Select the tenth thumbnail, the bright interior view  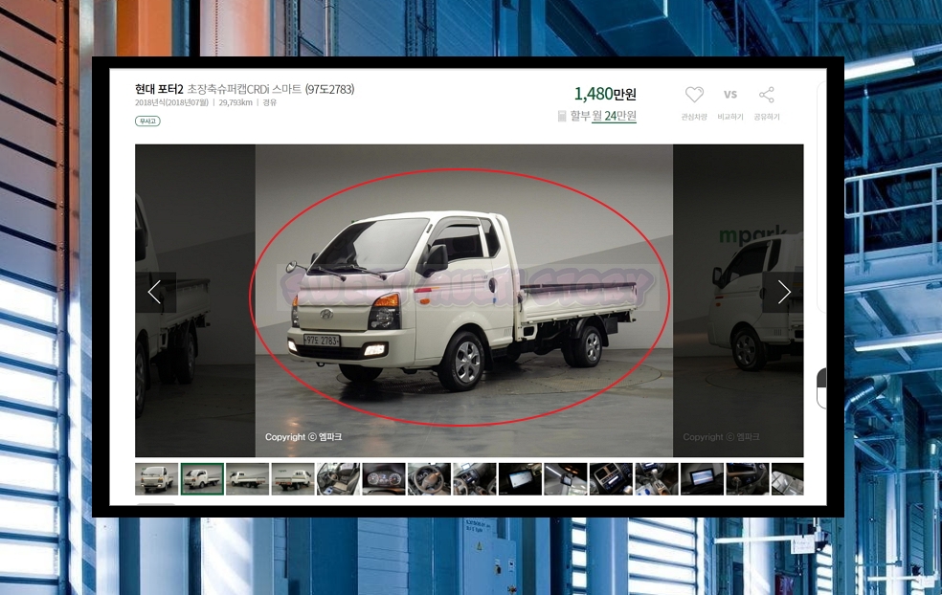[566, 478]
